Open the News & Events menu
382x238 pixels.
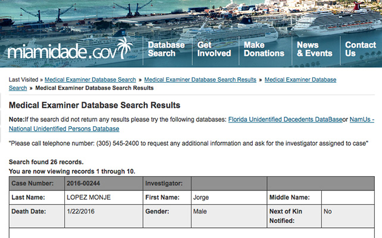pos(314,49)
